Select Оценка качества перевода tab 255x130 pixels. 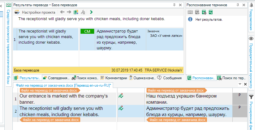(142, 78)
